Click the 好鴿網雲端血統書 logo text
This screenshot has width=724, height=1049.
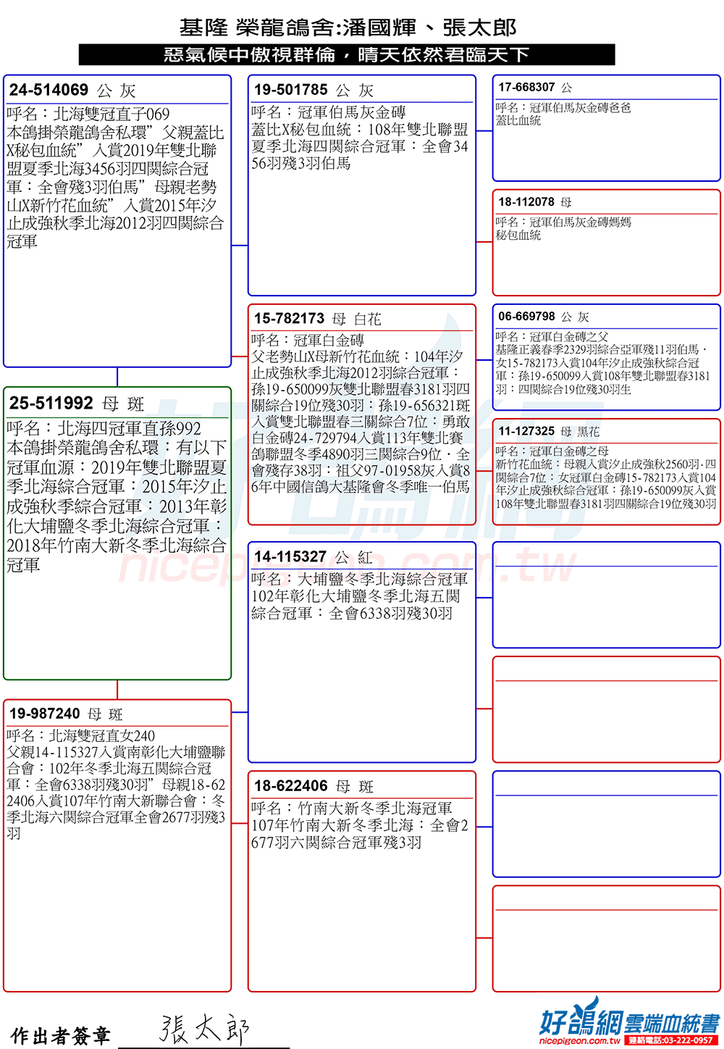coord(630,1023)
